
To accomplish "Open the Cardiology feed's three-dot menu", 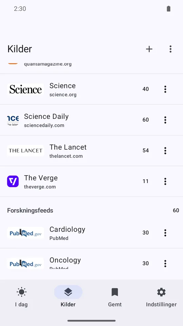I will click(x=165, y=233).
